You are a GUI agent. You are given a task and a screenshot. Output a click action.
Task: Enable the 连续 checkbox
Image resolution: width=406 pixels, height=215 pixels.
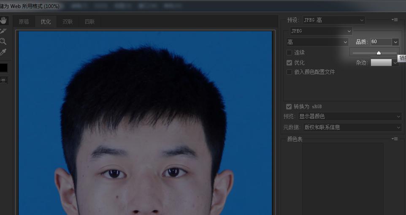289,52
